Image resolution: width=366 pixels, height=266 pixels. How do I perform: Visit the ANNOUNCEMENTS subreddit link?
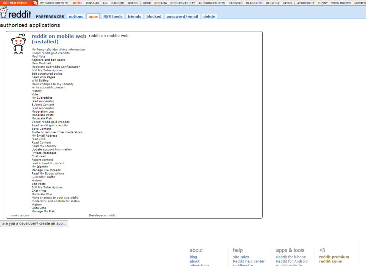pyautogui.click(x=212, y=3)
